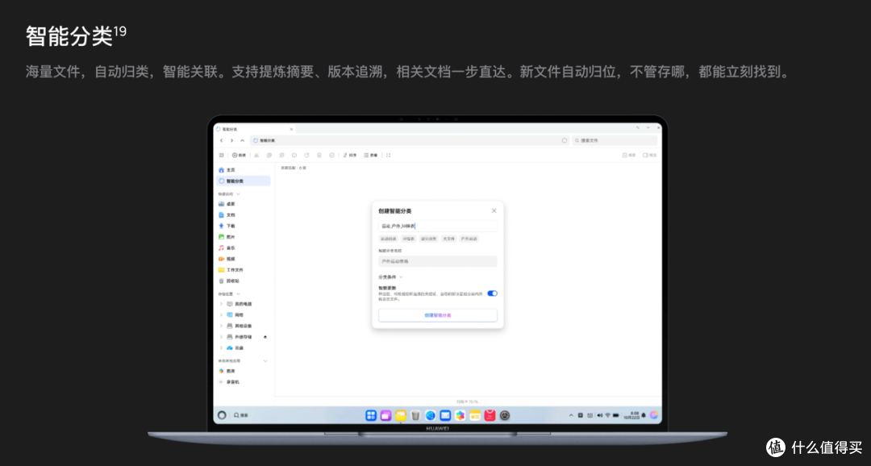Screen dimensions: 871x466
Task: Open the 查看 view menu in toolbar
Action: click(370, 156)
